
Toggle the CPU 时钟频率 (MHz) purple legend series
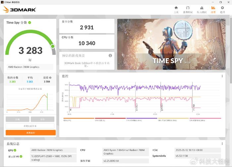pos(142,119)
